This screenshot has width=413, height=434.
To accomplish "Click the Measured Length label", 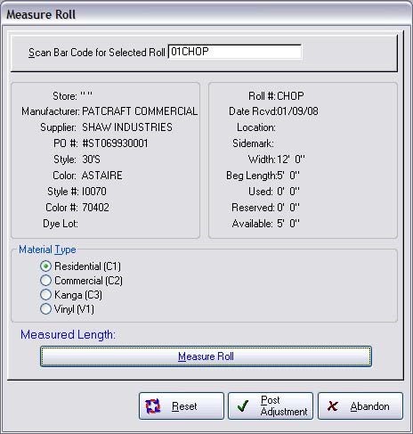I will [68, 335].
